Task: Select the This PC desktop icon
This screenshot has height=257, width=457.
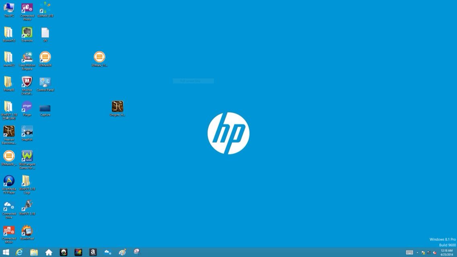Action: pyautogui.click(x=9, y=10)
